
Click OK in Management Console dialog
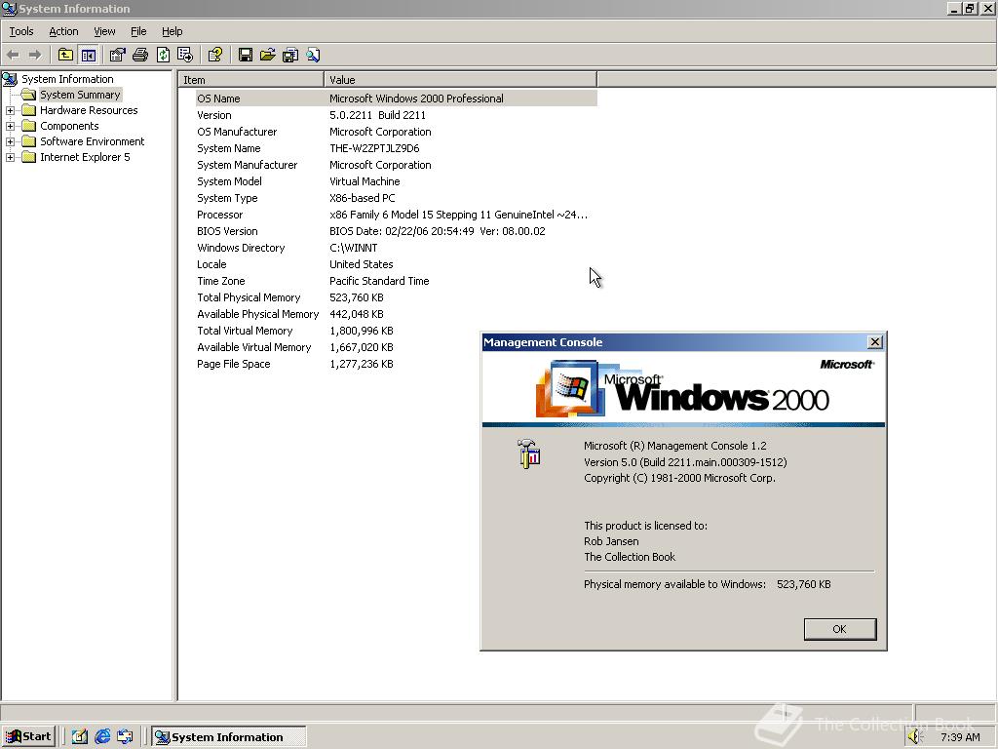pyautogui.click(x=839, y=629)
